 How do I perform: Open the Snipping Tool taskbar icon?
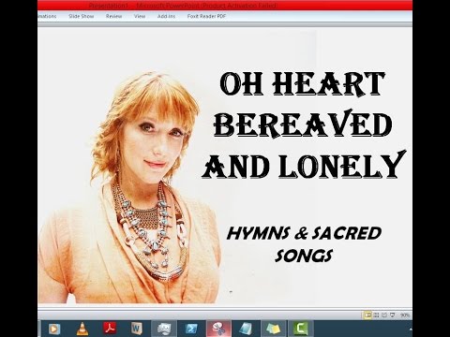coord(218,329)
